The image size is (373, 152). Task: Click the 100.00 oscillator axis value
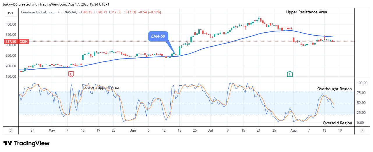pos(362,83)
